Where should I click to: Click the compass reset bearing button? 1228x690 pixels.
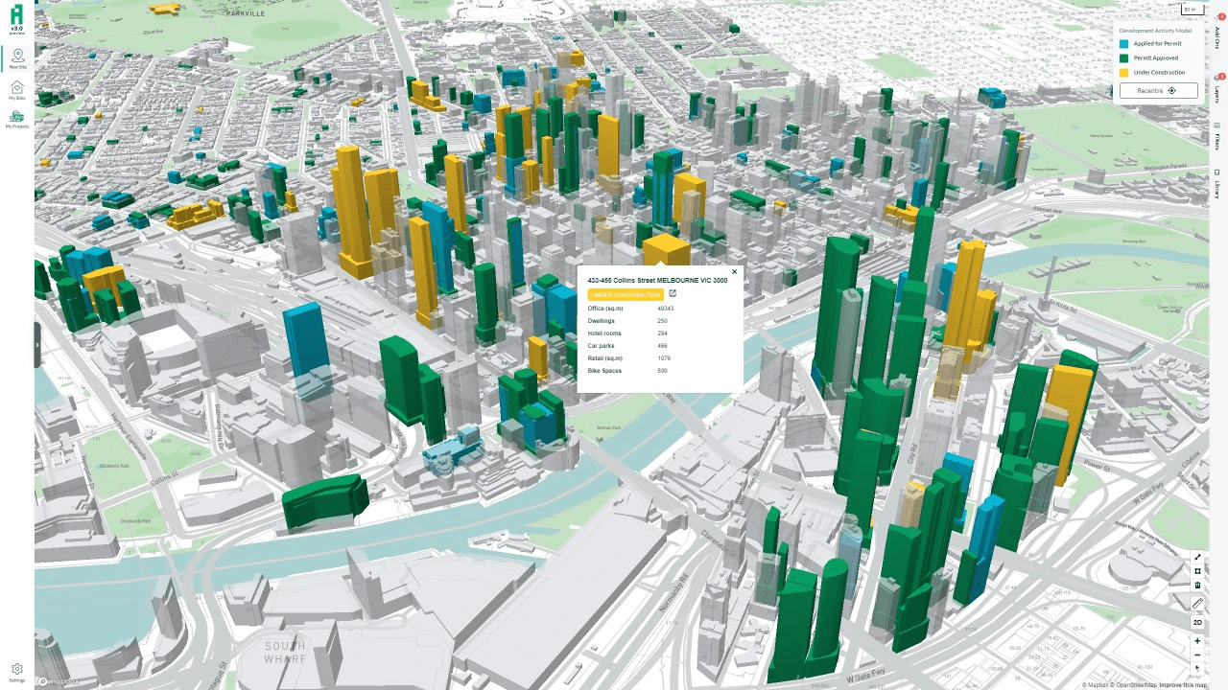(x=1197, y=668)
